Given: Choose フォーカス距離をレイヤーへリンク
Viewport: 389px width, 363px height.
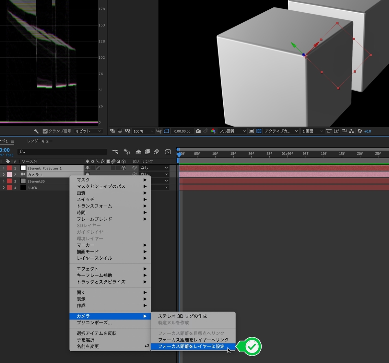Looking at the screenshot, I should click(193, 340).
